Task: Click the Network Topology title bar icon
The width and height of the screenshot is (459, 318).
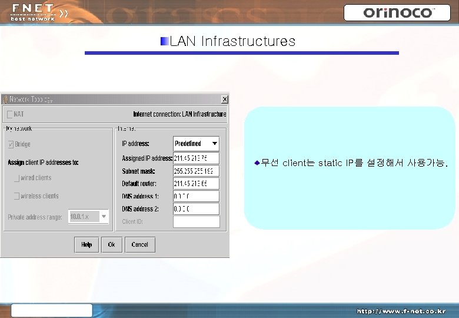Action: 5,100
